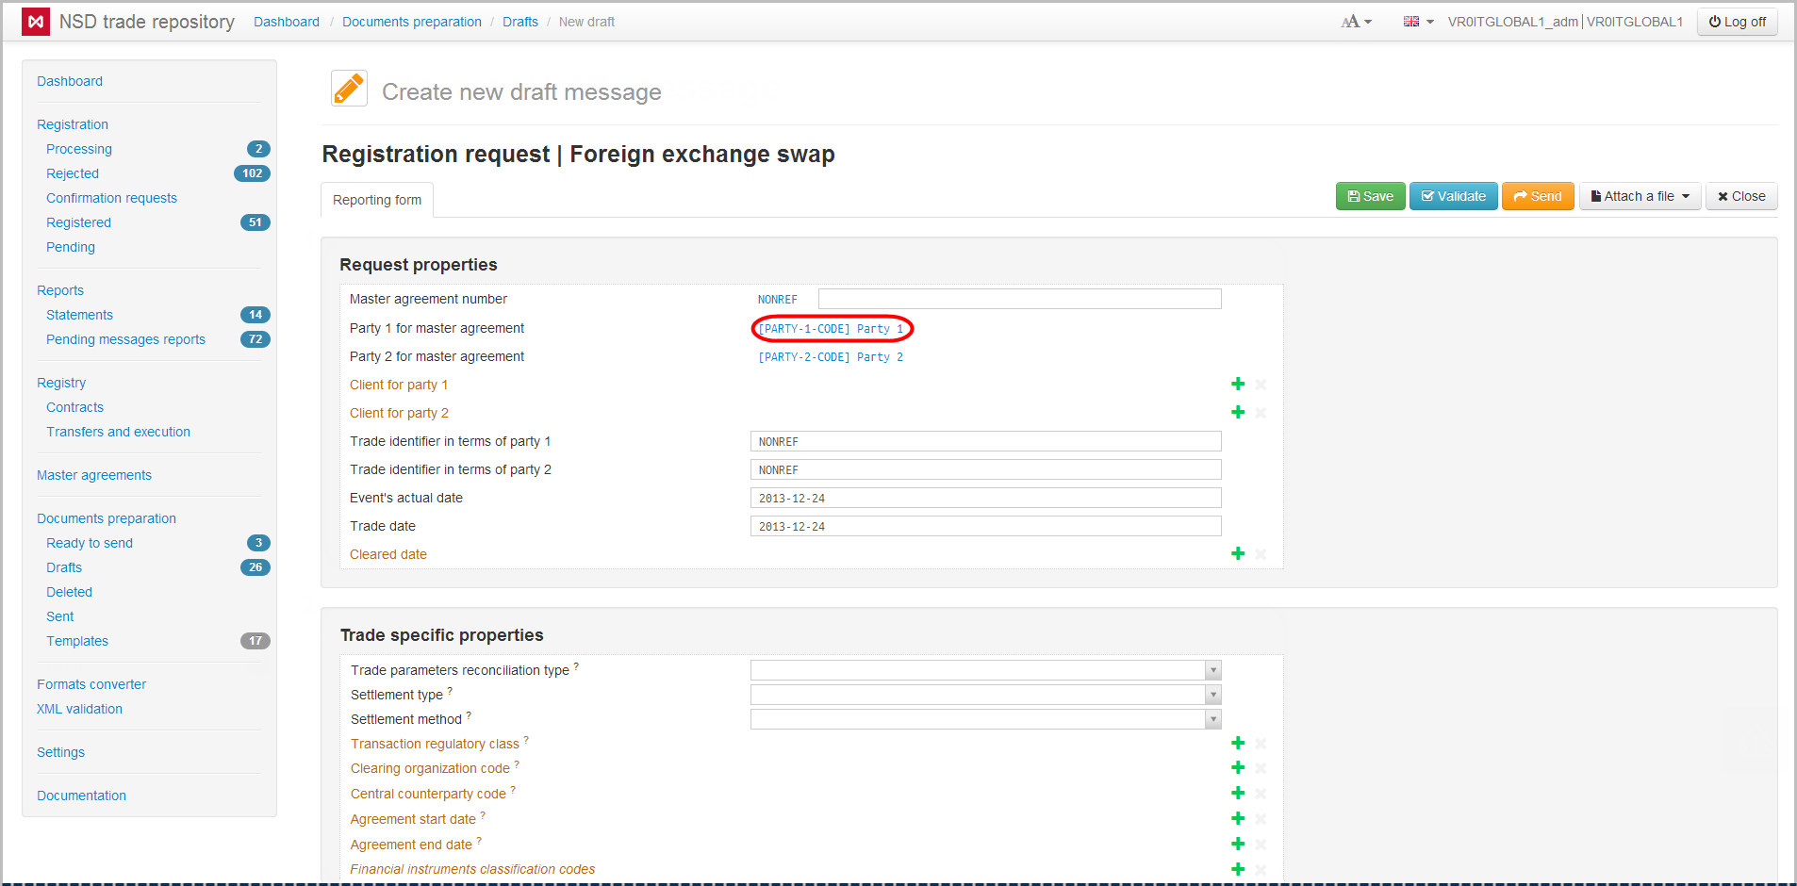1797x886 pixels.
Task: Open the font size dropdown
Action: coord(1356,22)
